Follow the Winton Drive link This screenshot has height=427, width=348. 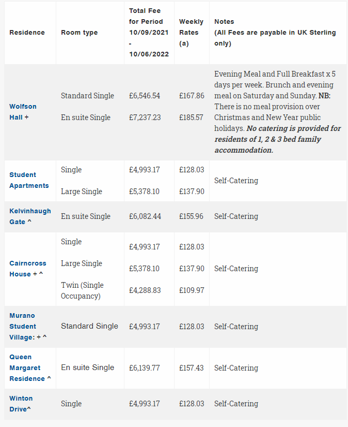coord(21,404)
